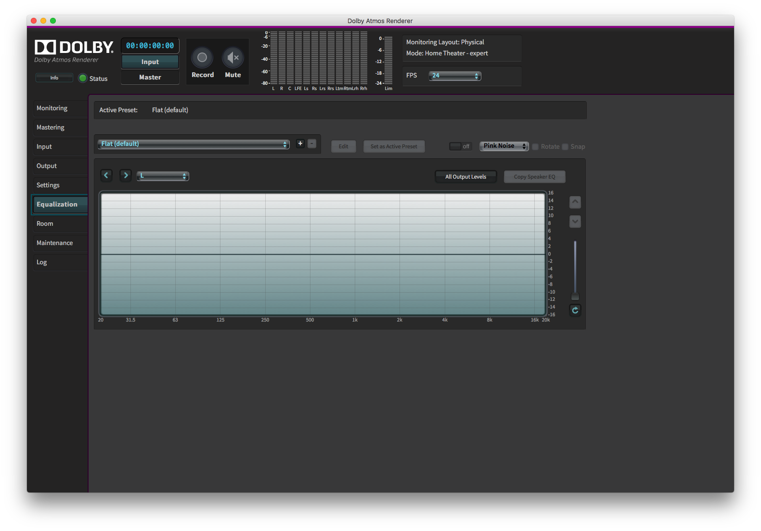Enable the Rotate checkbox

point(535,147)
